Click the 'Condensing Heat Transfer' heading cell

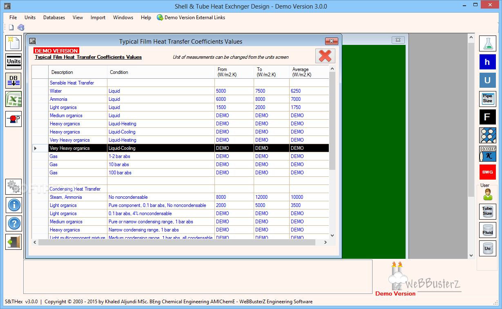click(x=78, y=189)
